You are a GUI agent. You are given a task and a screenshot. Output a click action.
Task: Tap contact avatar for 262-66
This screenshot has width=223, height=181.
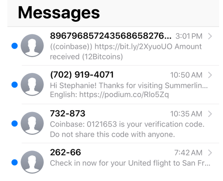click(x=32, y=162)
